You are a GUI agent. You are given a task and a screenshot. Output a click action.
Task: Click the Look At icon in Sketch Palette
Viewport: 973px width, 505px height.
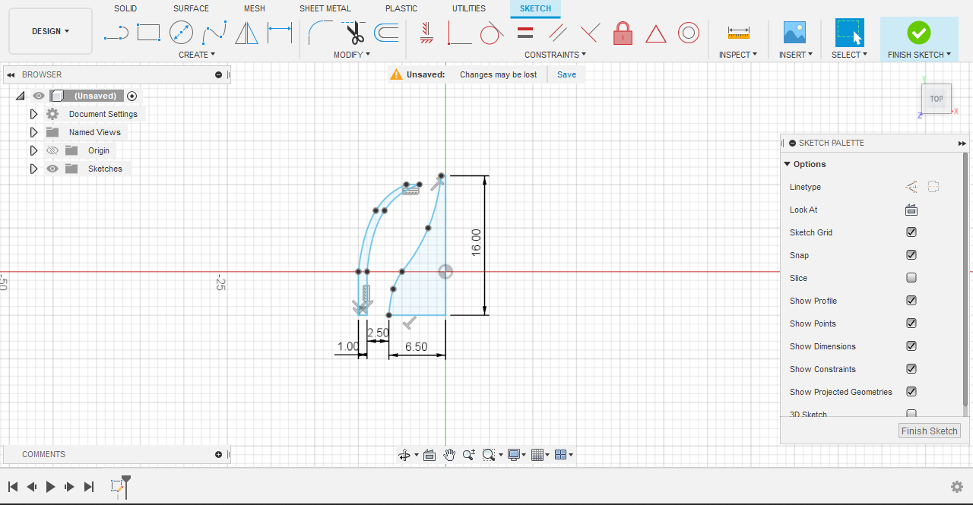(x=911, y=210)
